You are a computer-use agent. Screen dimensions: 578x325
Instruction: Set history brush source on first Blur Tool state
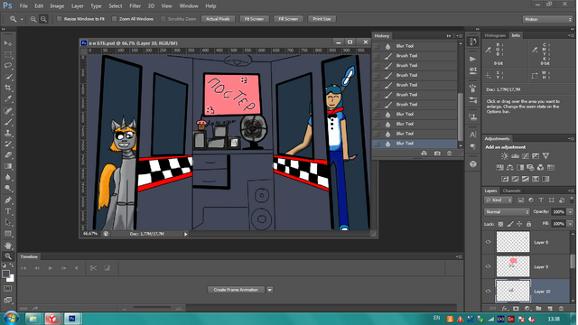click(377, 46)
